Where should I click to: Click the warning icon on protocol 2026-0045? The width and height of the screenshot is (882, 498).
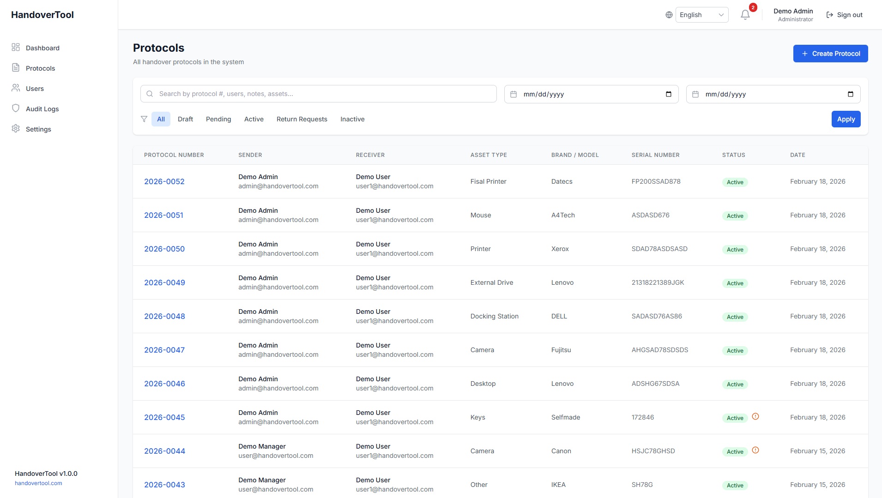tap(755, 416)
